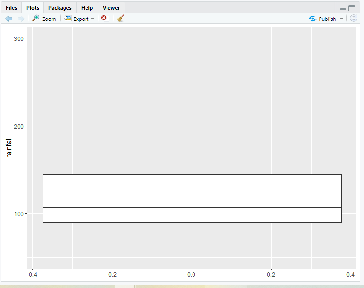Click the 0.0 x-axis tick label
Image resolution: width=364 pixels, height=288 pixels.
[x=192, y=275]
